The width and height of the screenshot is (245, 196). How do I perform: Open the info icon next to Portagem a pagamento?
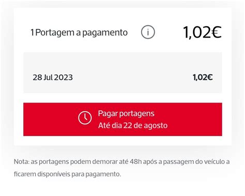coord(148,32)
